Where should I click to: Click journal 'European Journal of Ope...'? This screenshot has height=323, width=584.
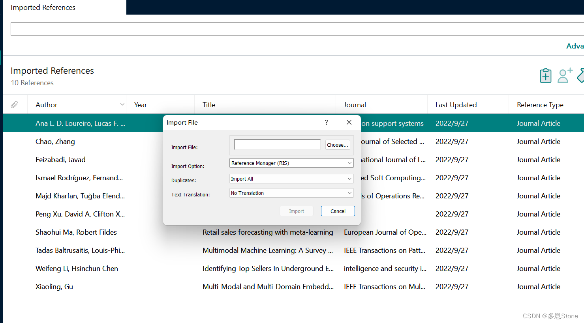tap(385, 232)
